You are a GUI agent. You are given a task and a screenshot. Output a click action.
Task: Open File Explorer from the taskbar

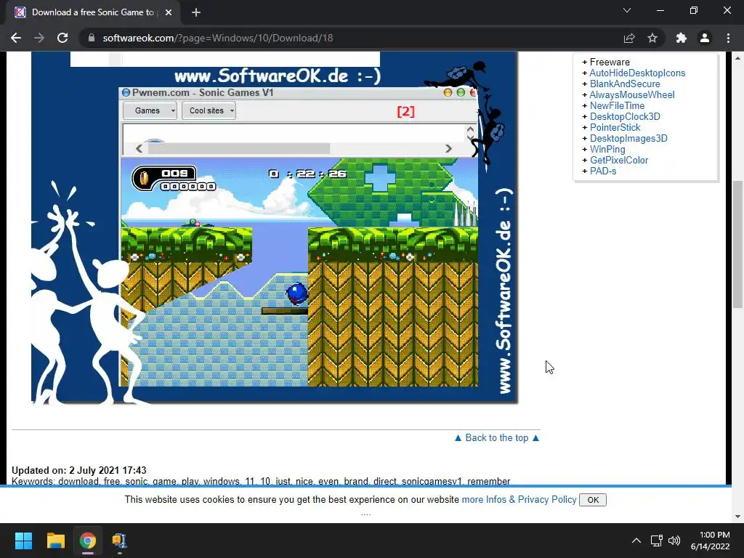[55, 541]
